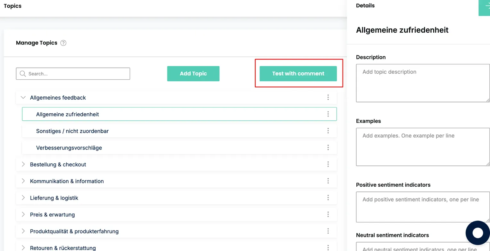This screenshot has height=251, width=490.
Task: Click the help icon beside Manage Topics
Action: click(63, 43)
